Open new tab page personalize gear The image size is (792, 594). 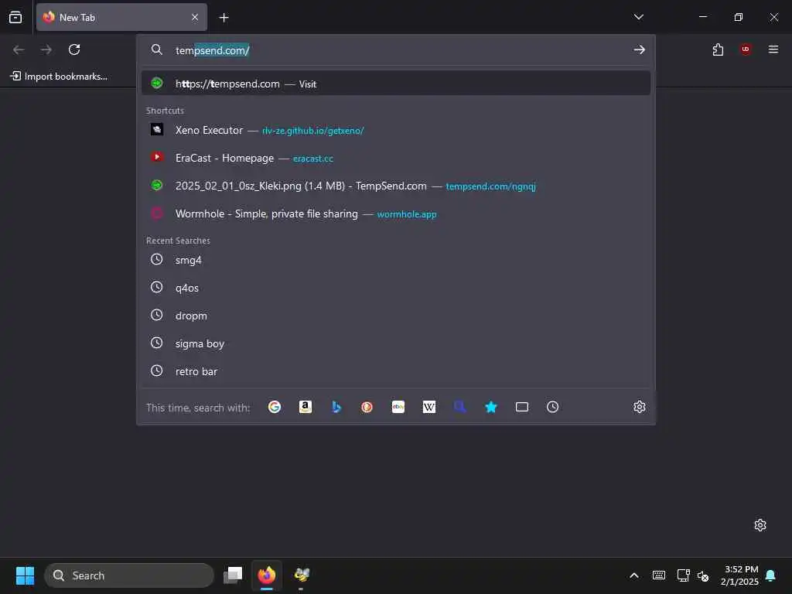pos(760,525)
